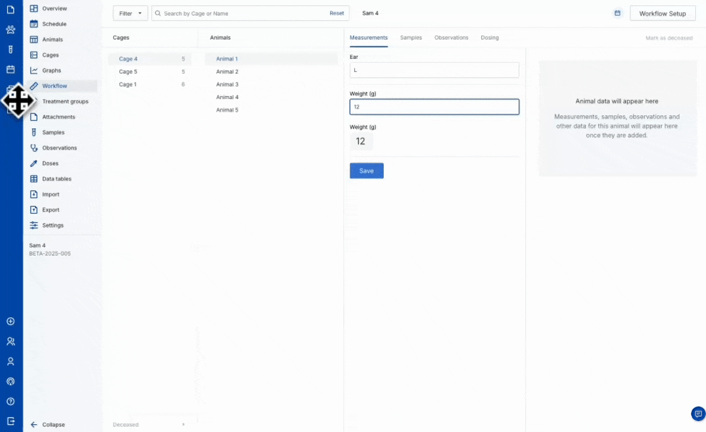Click the calendar icon beside Workflow Setup
This screenshot has height=432, width=706.
pos(617,13)
